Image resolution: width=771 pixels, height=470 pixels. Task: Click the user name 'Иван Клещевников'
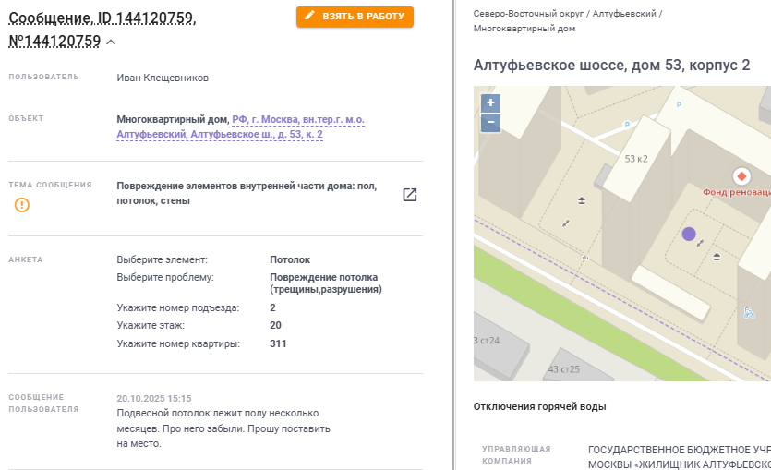(163, 78)
